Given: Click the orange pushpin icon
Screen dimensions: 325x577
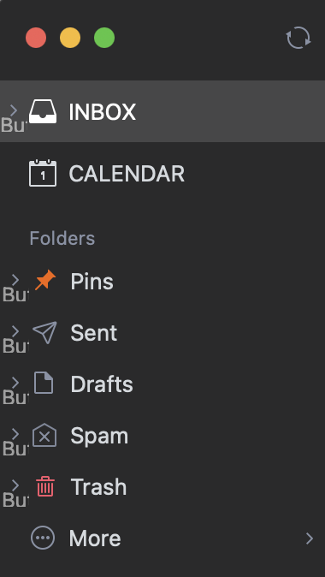Looking at the screenshot, I should click(x=45, y=281).
